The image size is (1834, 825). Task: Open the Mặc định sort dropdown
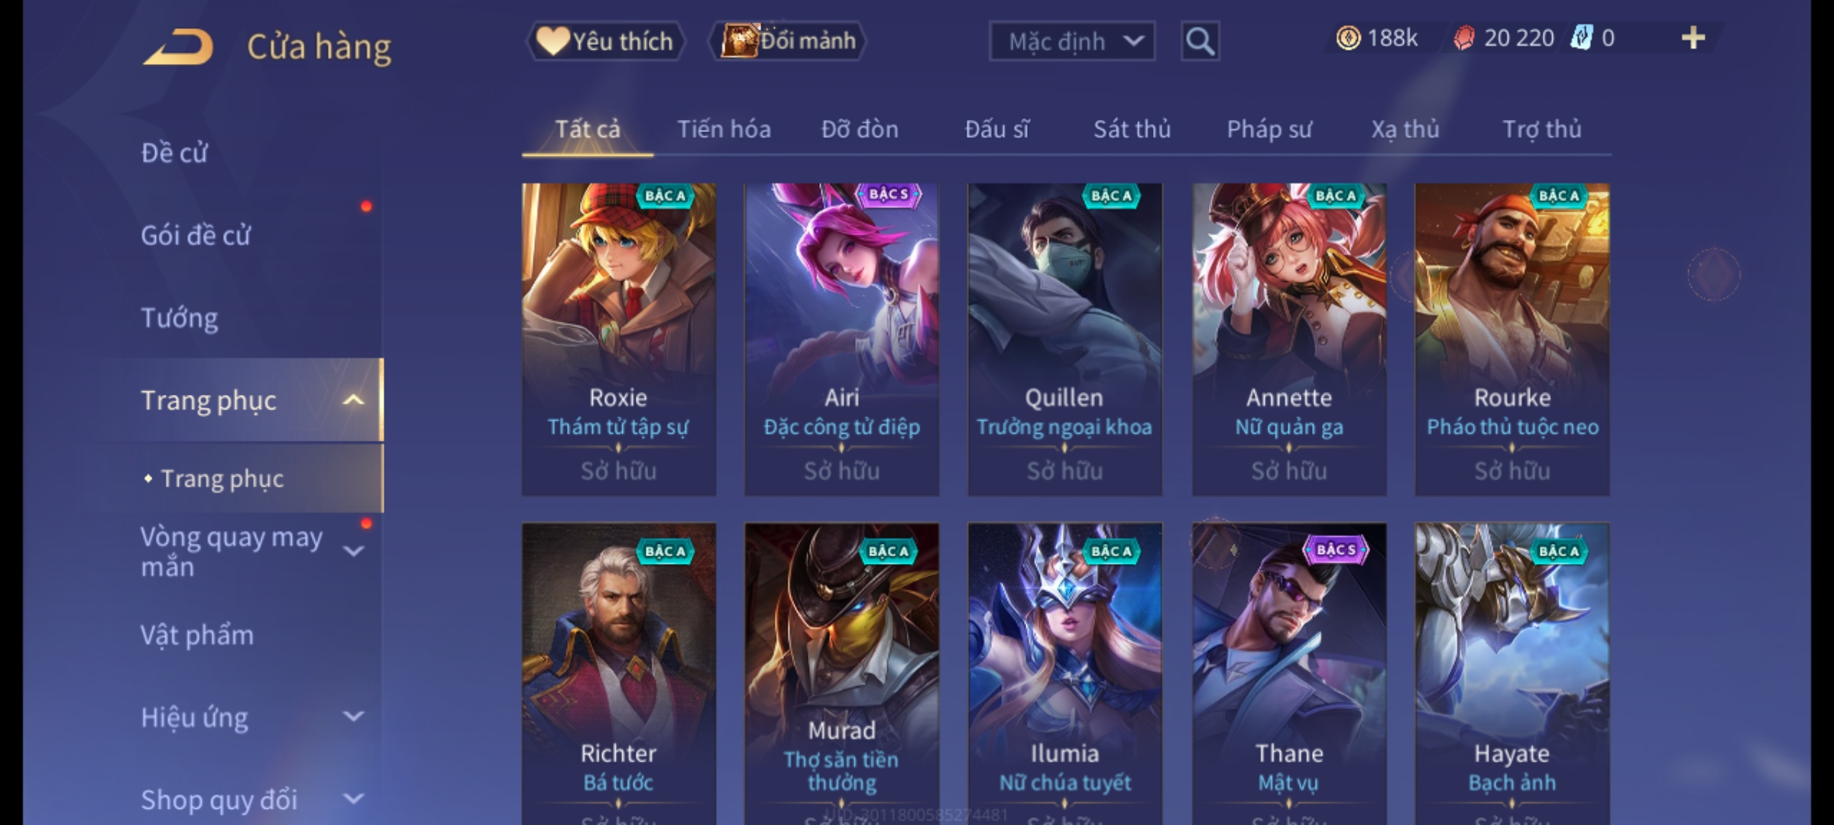1071,41
